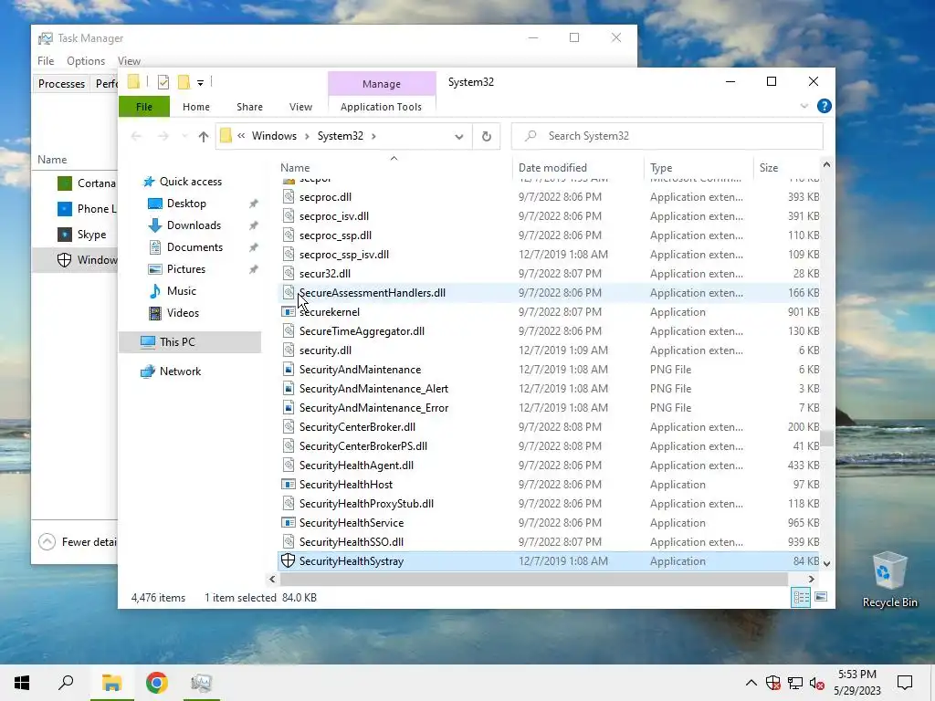Select secproc.dll file
Screen dimensions: 935x701
325,197
